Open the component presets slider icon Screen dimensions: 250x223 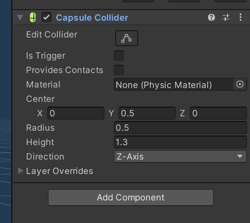[226, 17]
